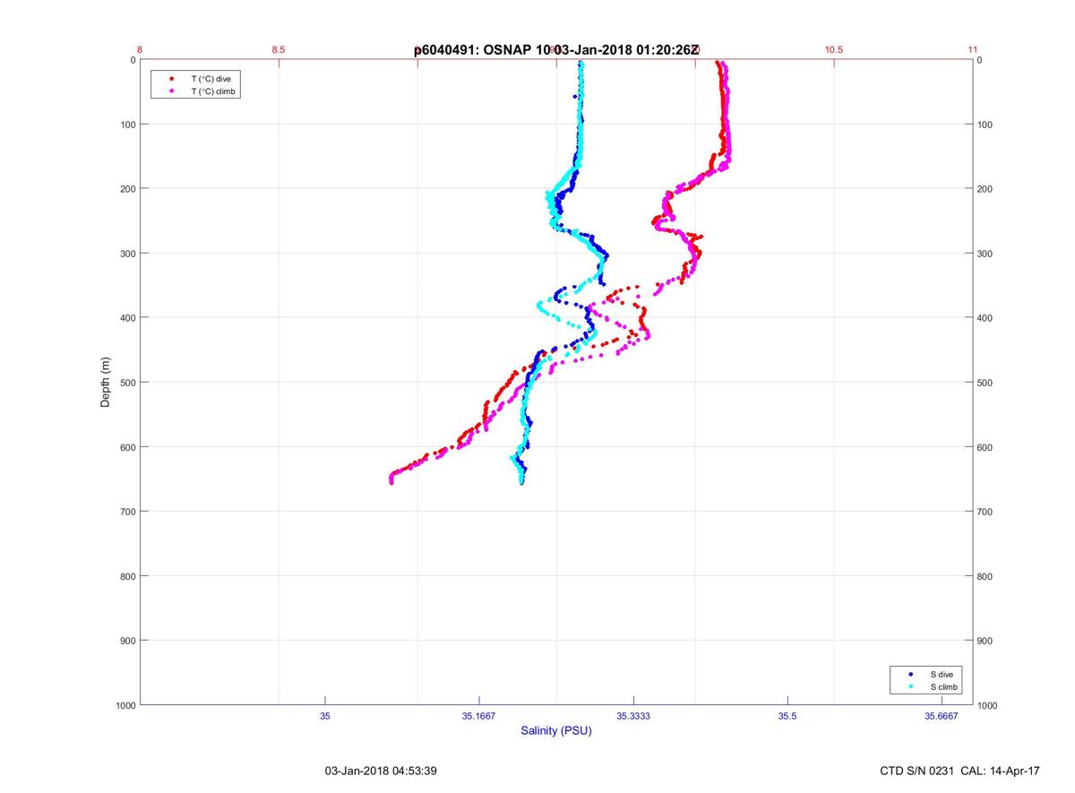
Task: Click the red 10.5 temperature tick label
Action: 834,50
